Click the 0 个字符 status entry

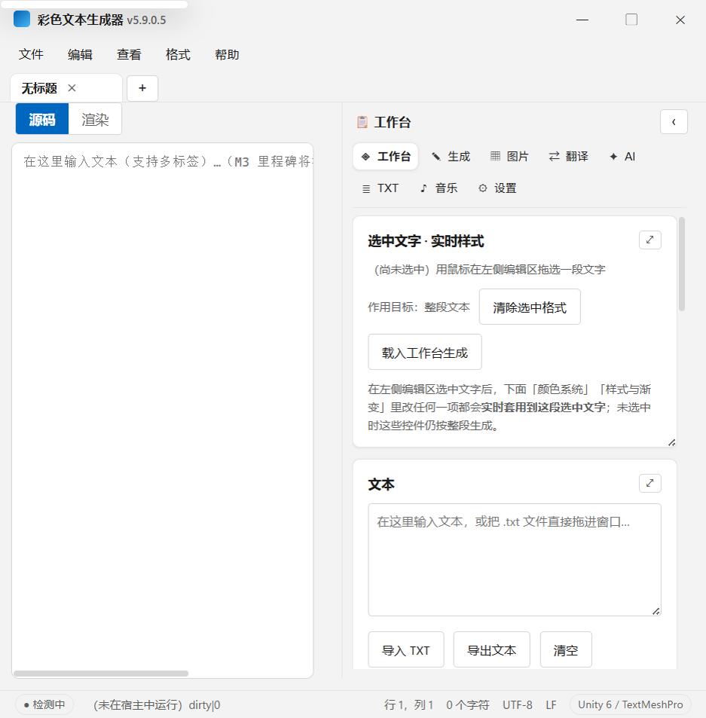468,704
